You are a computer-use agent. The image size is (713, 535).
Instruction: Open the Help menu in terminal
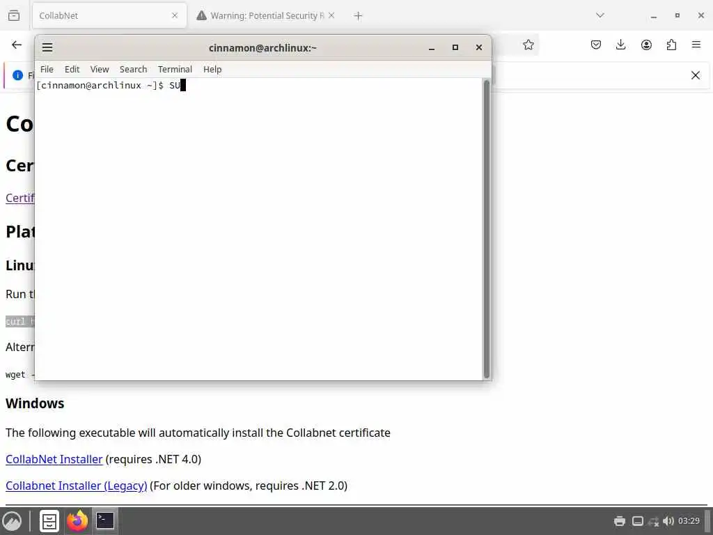click(212, 69)
